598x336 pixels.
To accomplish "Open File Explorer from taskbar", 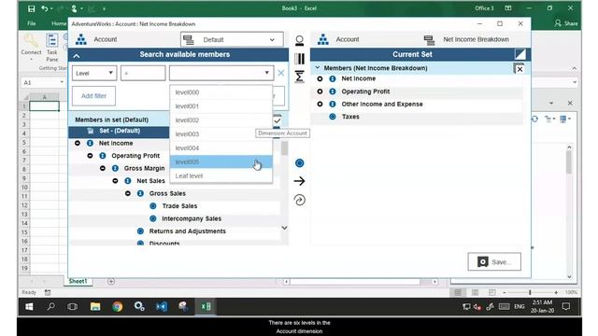I will (95, 307).
